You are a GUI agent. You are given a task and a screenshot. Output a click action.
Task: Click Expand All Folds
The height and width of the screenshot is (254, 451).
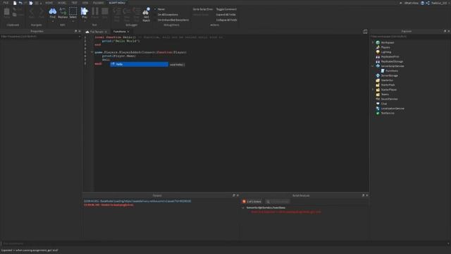point(225,15)
